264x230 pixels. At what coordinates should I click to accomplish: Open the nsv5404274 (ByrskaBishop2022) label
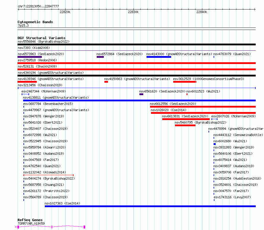49,178
